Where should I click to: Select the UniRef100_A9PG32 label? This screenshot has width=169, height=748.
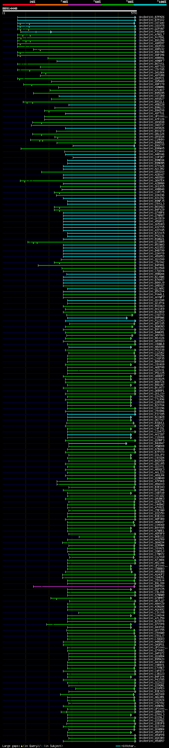point(151,49)
